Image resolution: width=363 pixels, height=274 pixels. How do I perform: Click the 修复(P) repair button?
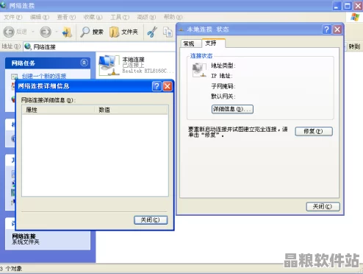[314, 131]
